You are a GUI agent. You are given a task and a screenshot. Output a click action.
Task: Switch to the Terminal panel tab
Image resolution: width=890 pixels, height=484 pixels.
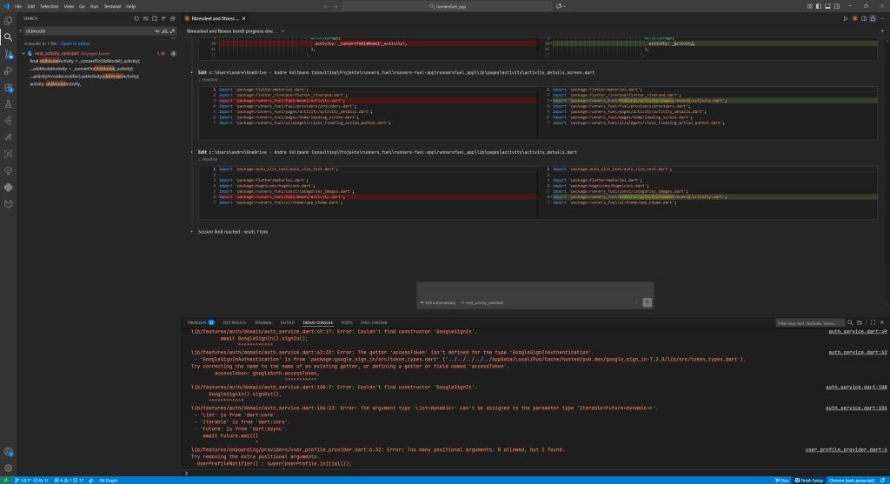pos(262,322)
